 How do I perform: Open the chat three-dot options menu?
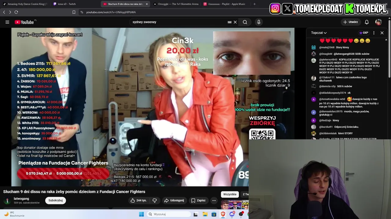pos(374,33)
